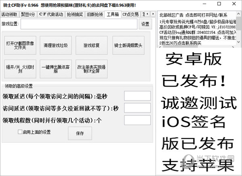Open the 聚豆G分 tab
The image size is (242, 176).
[x=28, y=15]
